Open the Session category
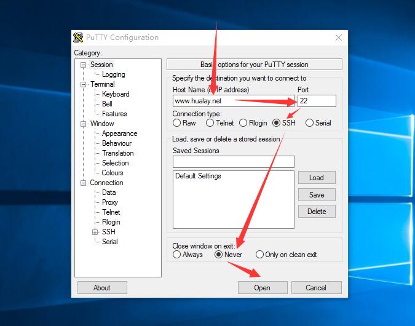This screenshot has width=415, height=326. (101, 65)
